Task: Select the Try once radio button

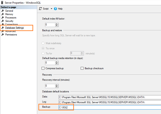Action: [x=43, y=48]
